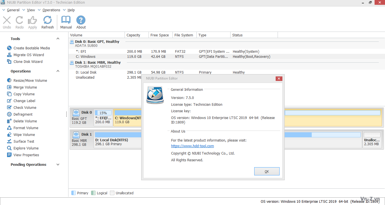Select the C: Windows volume row

227,57
